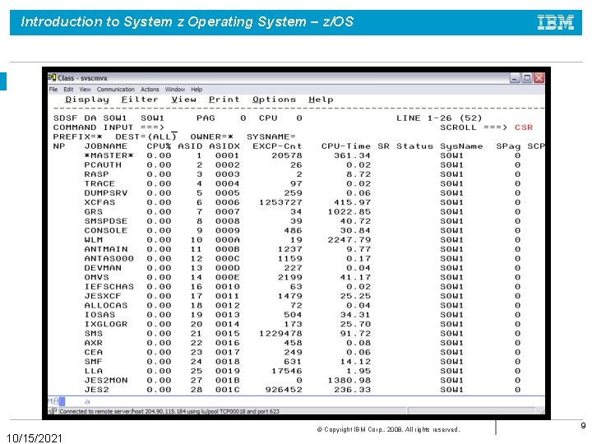This screenshot has width=592, height=444.
Task: Open the Edit menu
Action: point(68,90)
